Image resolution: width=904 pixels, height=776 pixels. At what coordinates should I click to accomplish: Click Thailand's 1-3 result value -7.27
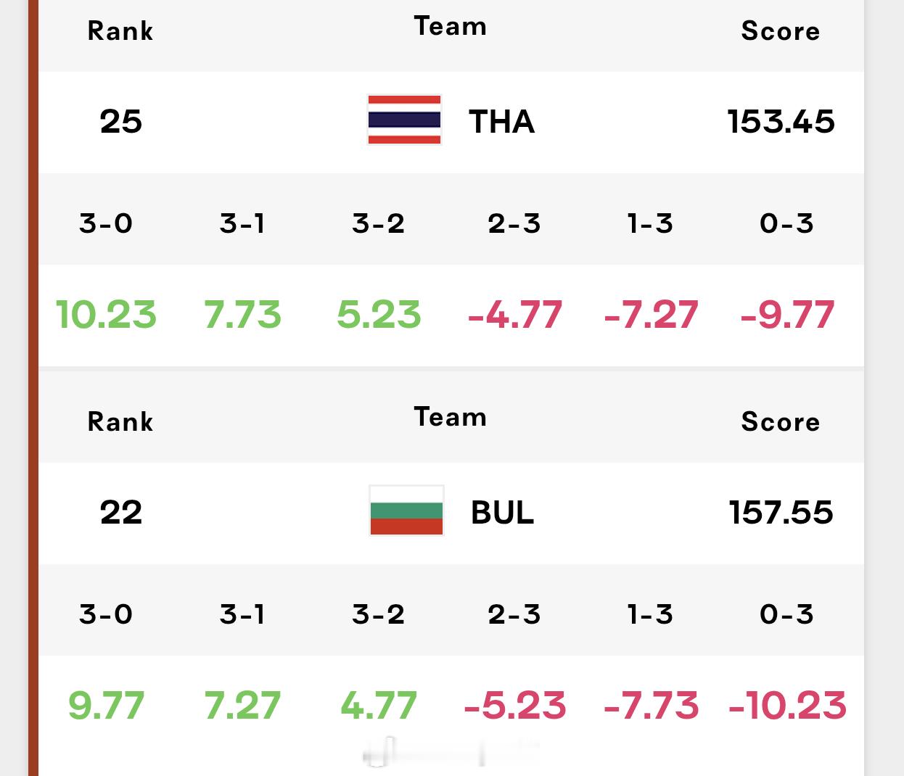[x=651, y=315]
